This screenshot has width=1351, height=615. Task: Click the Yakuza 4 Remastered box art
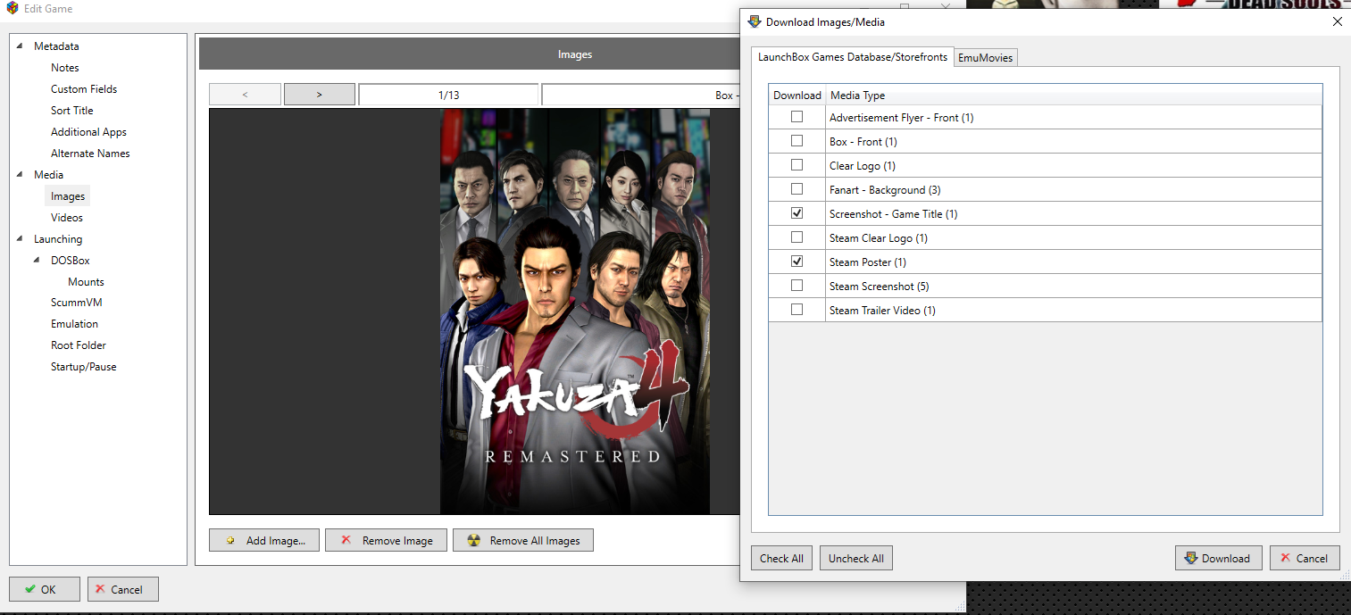pos(575,312)
